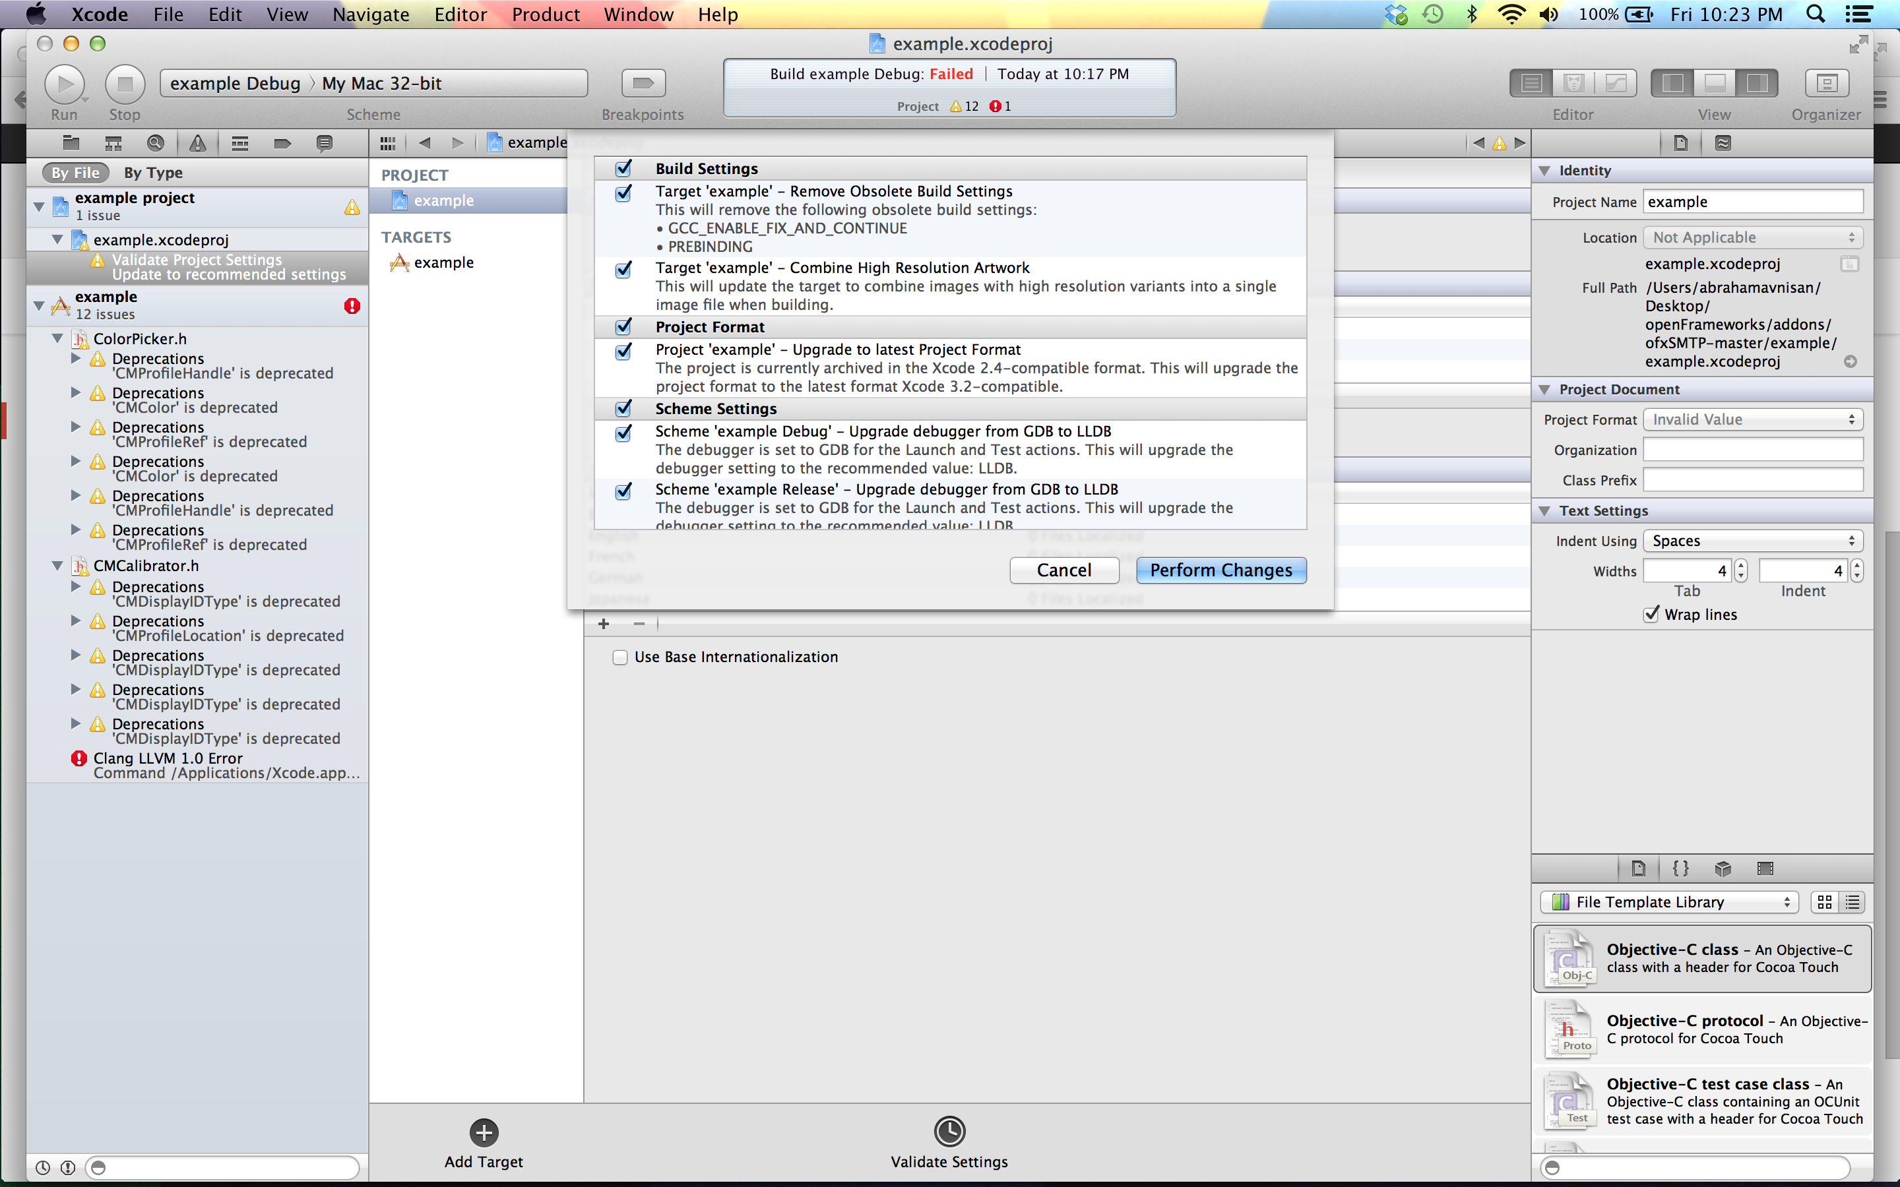Viewport: 1900px width, 1187px height.
Task: Open the File Template Library dropdown
Action: click(1670, 902)
